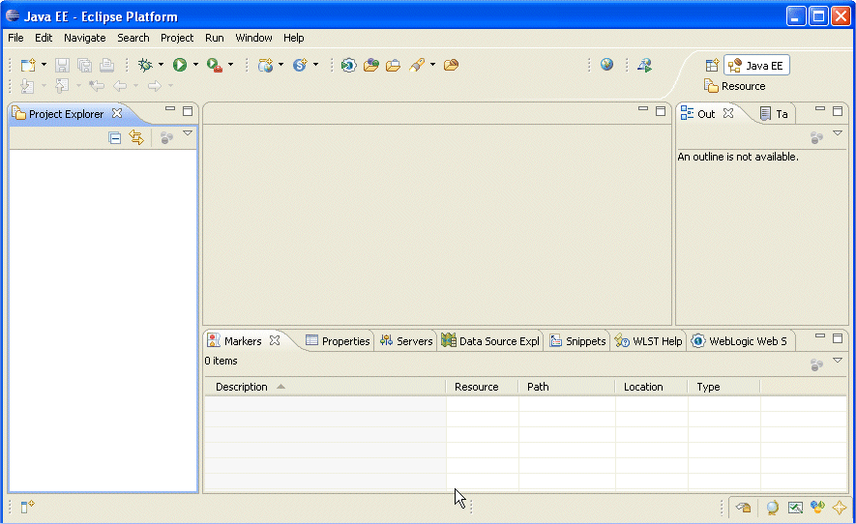The image size is (856, 524).
Task: Open the Project Explorer view menu
Action: (x=188, y=134)
